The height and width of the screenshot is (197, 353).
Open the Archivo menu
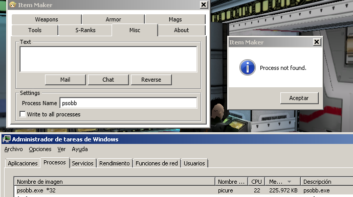13,149
